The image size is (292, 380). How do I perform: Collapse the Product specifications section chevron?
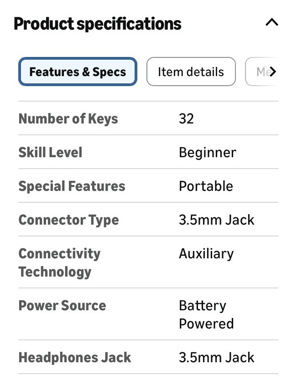click(x=271, y=22)
